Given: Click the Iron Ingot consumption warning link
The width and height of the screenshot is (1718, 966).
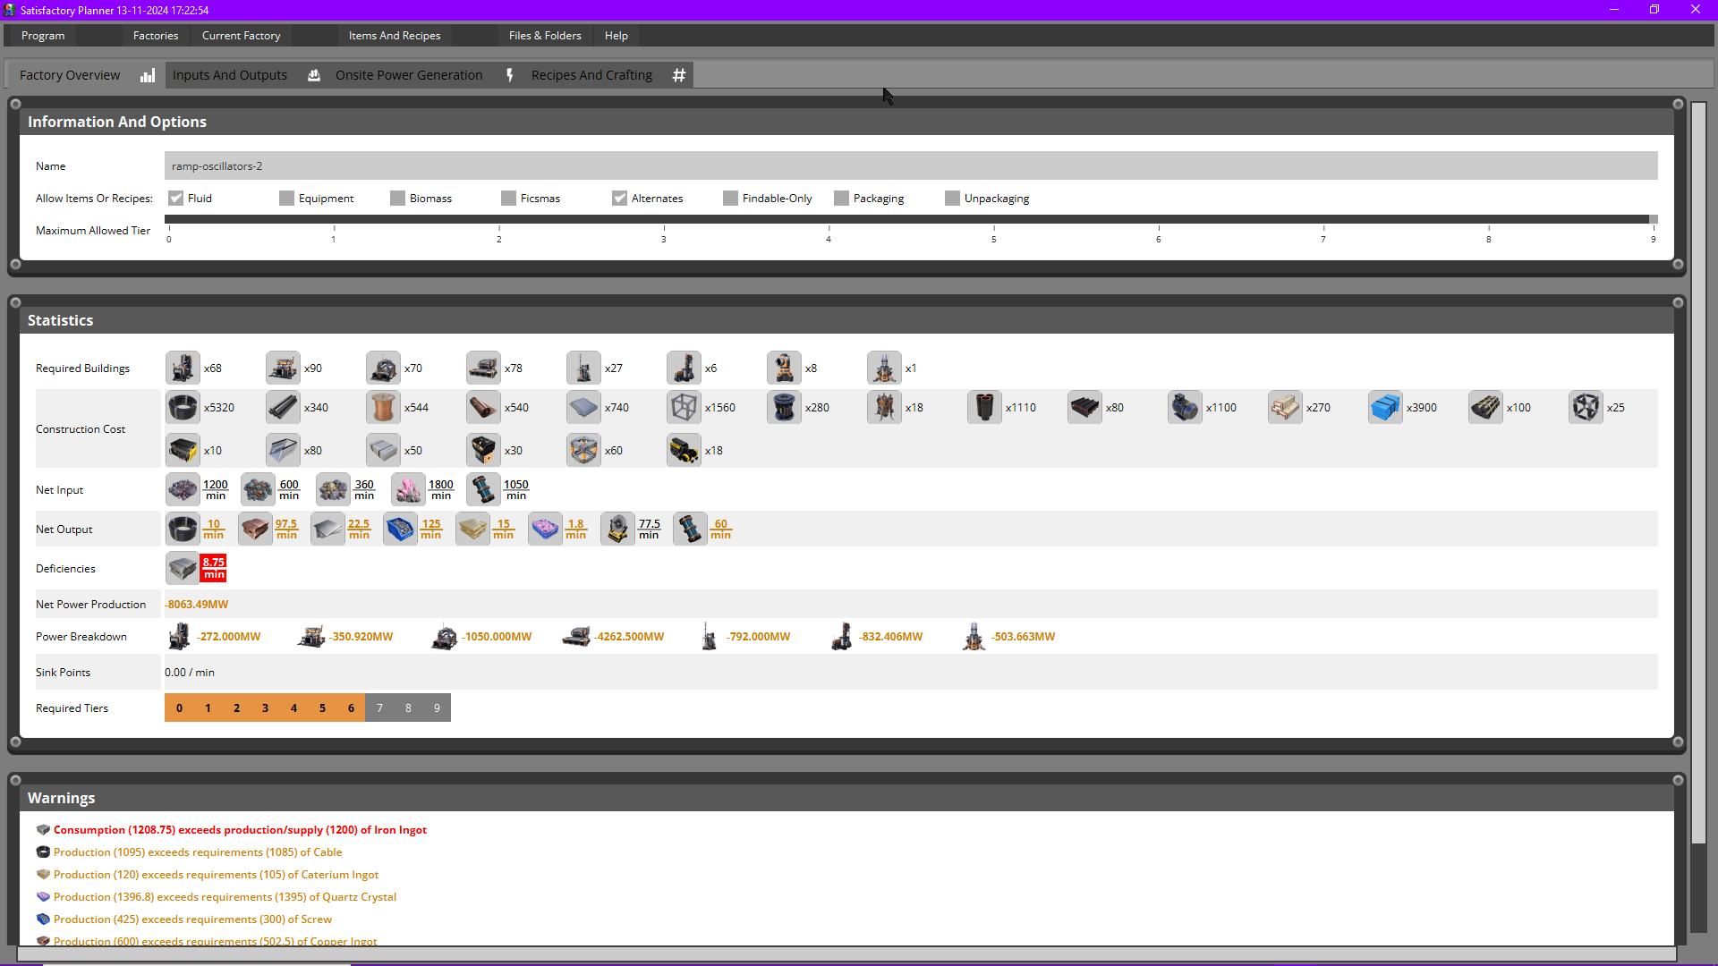Looking at the screenshot, I should tap(239, 829).
